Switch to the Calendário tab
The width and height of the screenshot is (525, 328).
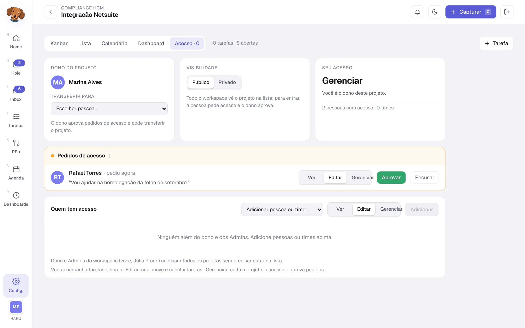coord(114,43)
